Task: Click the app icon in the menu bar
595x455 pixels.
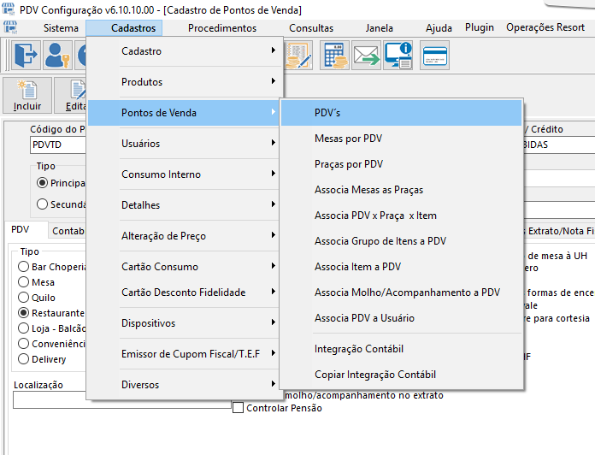Action: click(10, 27)
